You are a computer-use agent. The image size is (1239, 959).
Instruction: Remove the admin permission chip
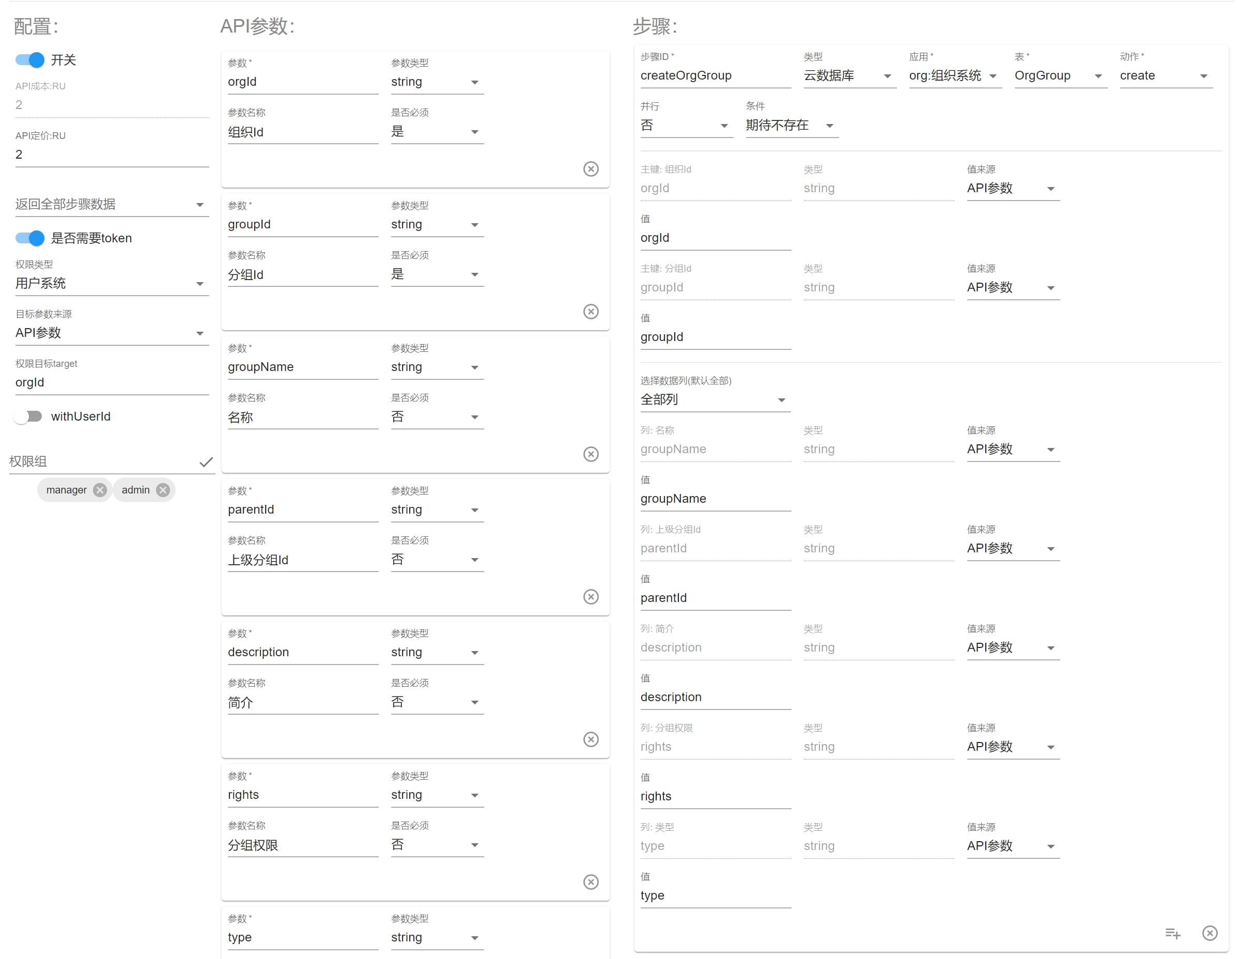[x=163, y=490]
